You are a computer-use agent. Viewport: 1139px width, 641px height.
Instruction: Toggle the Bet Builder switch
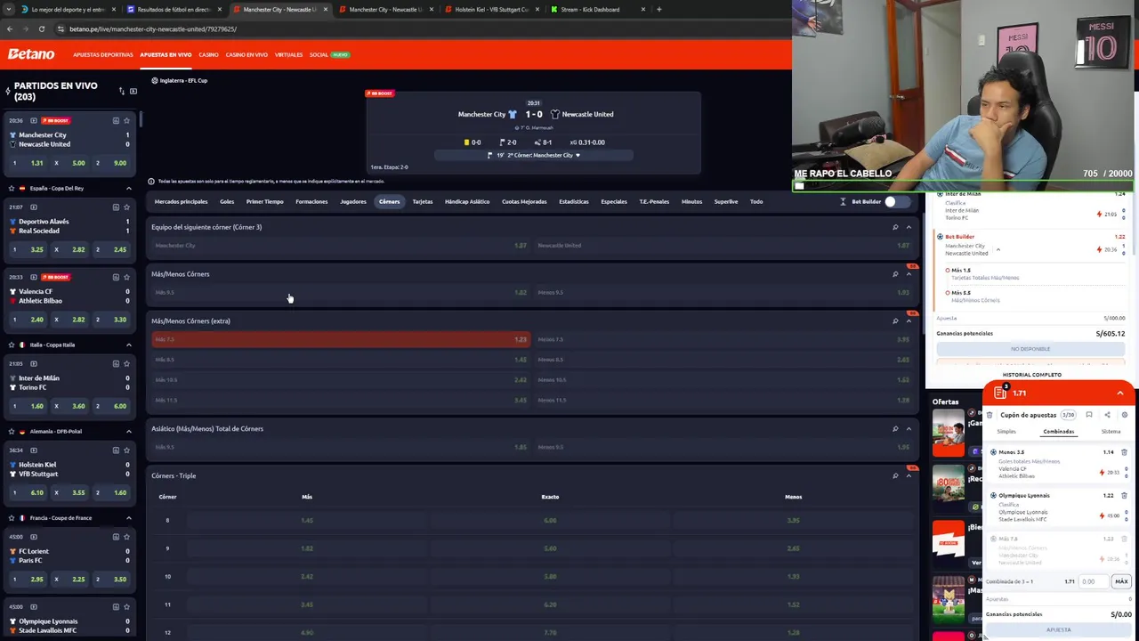[897, 201]
